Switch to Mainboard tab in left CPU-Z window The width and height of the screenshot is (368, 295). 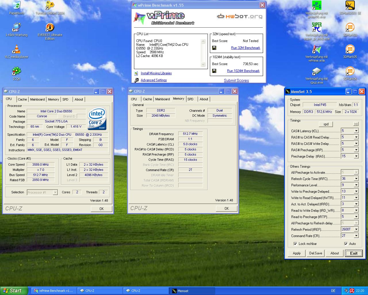click(x=37, y=99)
